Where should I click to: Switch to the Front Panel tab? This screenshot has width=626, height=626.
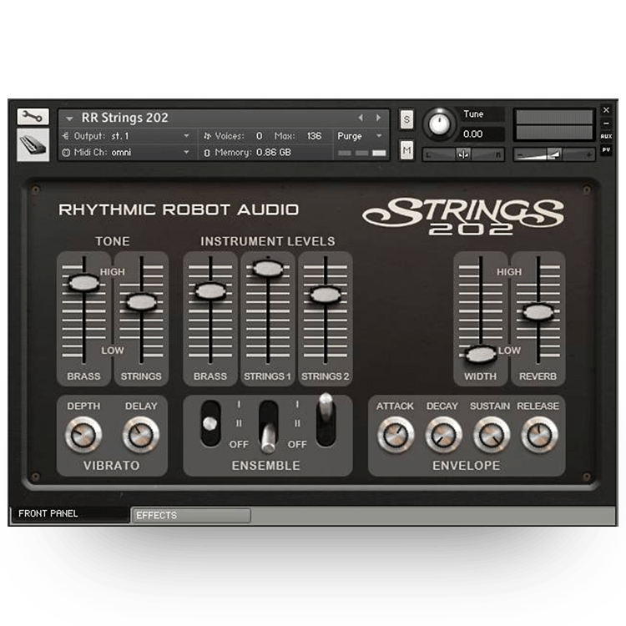pyautogui.click(x=70, y=514)
